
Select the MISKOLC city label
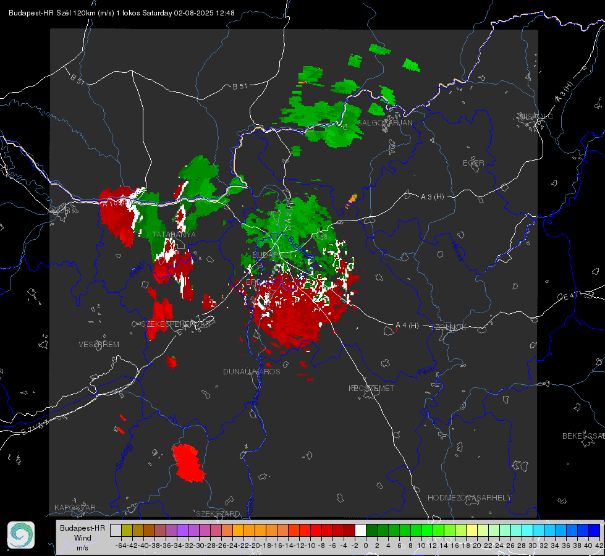point(536,116)
